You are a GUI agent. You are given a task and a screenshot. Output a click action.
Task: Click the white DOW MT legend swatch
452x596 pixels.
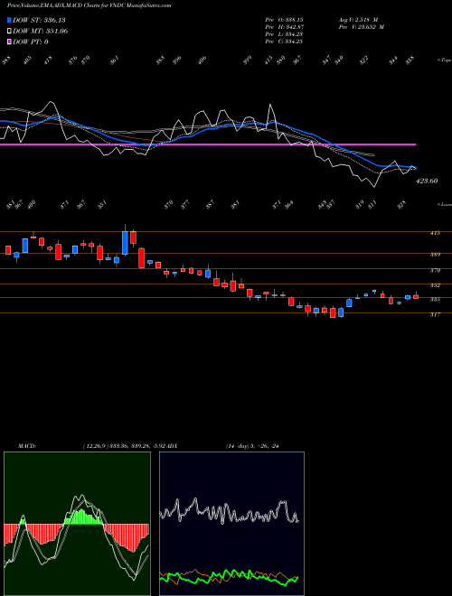9,31
